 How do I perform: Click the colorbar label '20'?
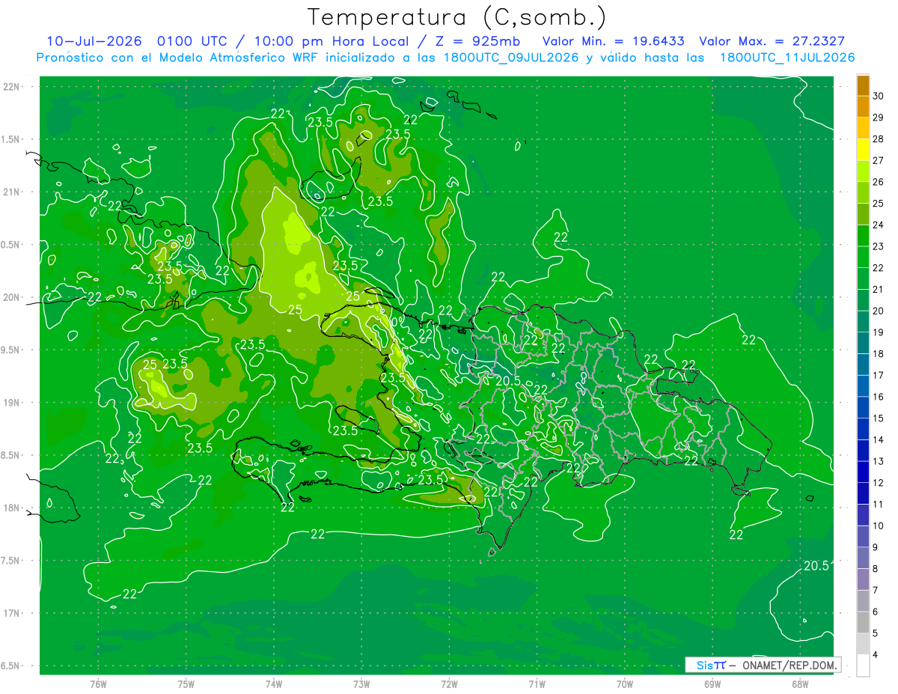point(878,311)
